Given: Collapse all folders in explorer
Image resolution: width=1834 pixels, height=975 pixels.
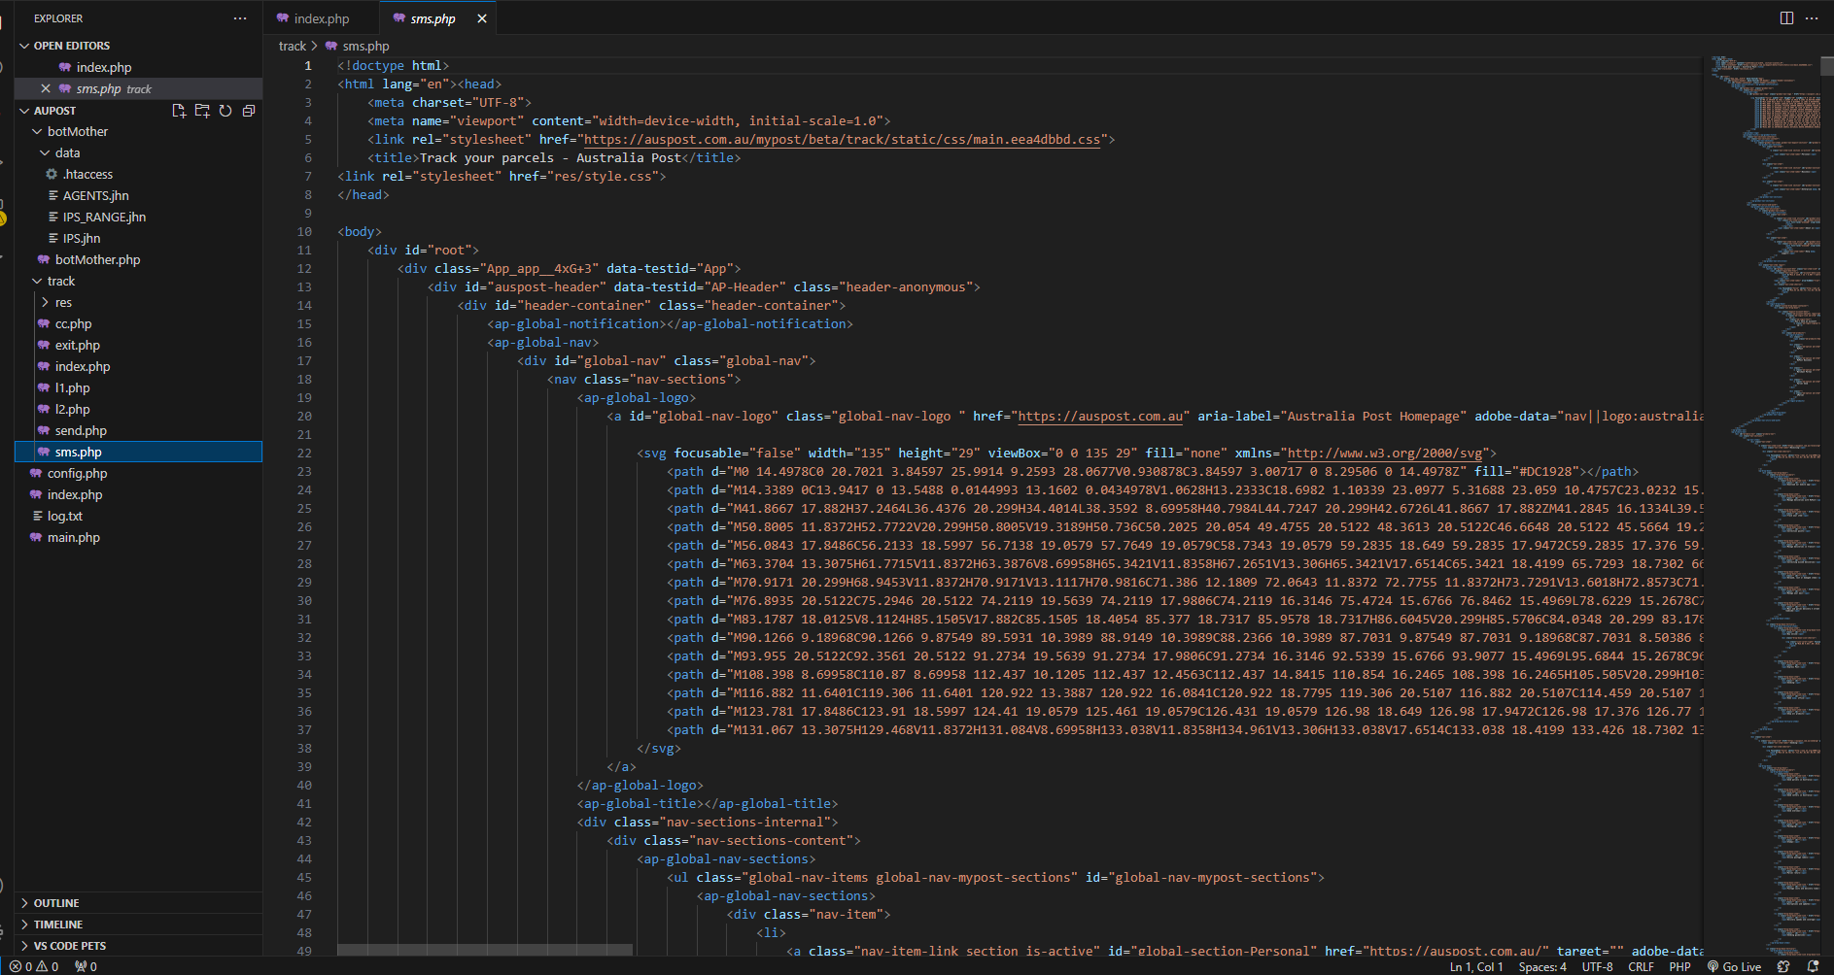Looking at the screenshot, I should pos(249,111).
